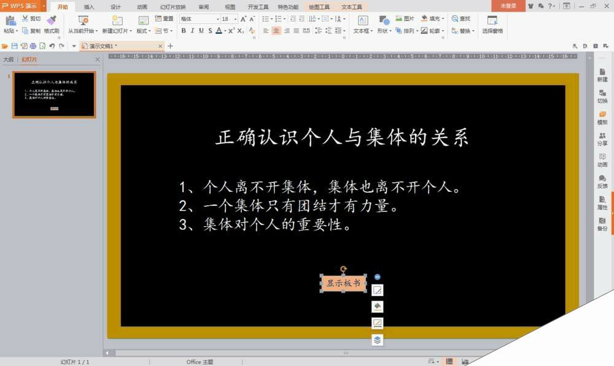Click the Save icon in quick toolbar
The image size is (614, 366).
point(14,46)
